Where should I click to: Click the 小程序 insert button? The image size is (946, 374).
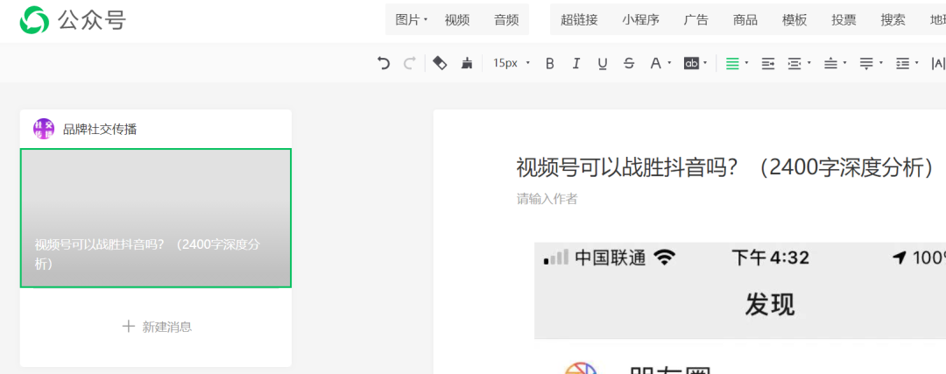pos(640,20)
